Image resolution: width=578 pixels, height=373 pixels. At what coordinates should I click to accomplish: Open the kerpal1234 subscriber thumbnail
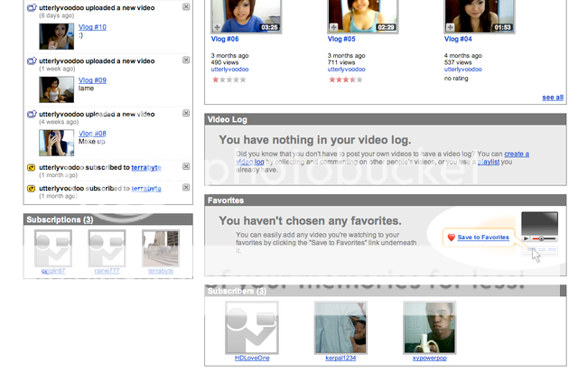coord(340,327)
